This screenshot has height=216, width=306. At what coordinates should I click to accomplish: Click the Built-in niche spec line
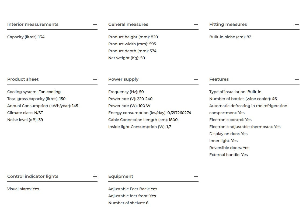(230, 37)
